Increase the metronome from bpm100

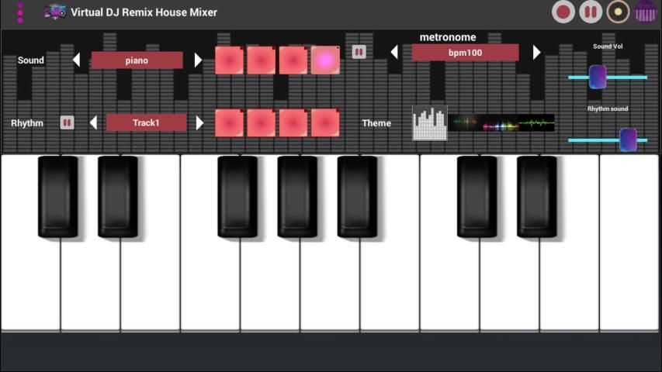536,52
